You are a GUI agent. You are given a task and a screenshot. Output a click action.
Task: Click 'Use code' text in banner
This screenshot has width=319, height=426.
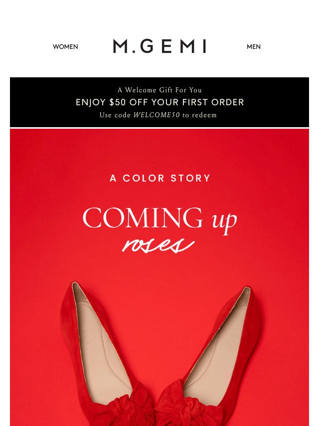click(115, 115)
